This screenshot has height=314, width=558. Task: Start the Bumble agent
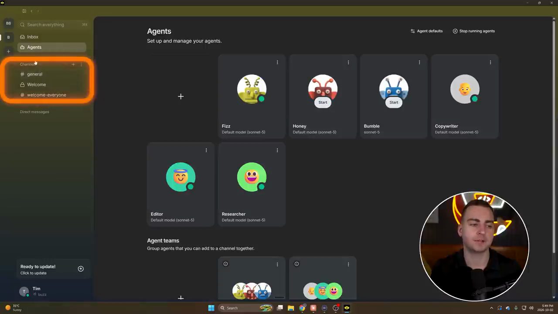[394, 102]
